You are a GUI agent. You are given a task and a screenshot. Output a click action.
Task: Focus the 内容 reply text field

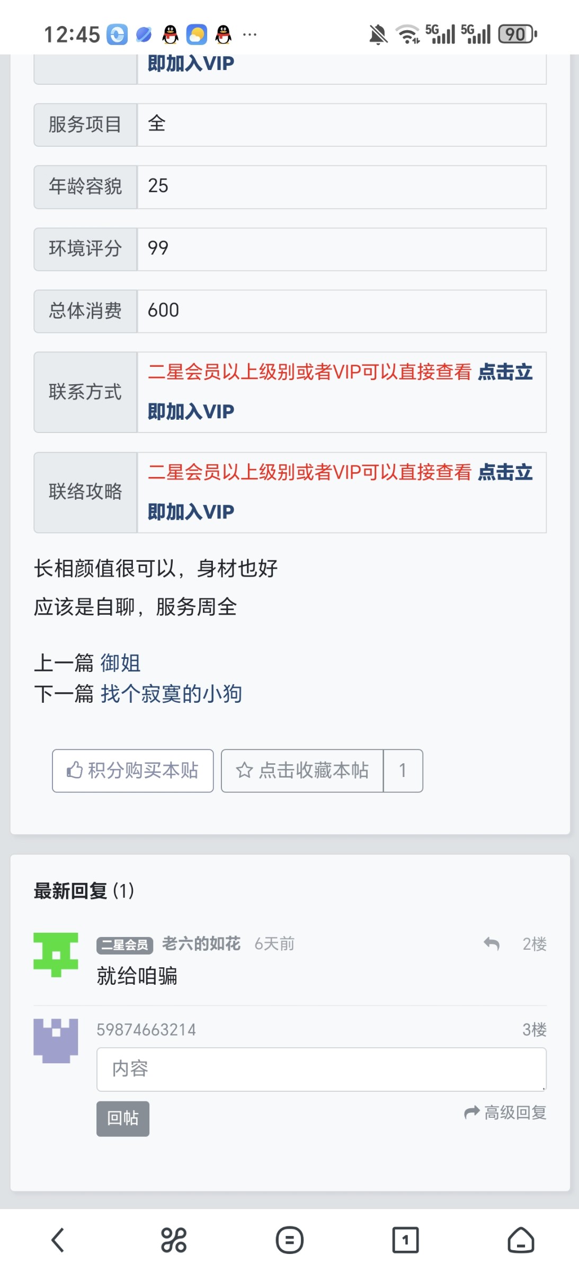[x=321, y=1069]
